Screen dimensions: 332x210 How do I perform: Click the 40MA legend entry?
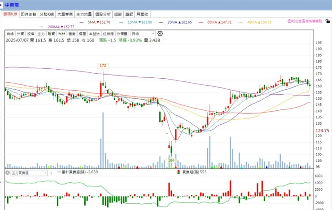coord(255,22)
